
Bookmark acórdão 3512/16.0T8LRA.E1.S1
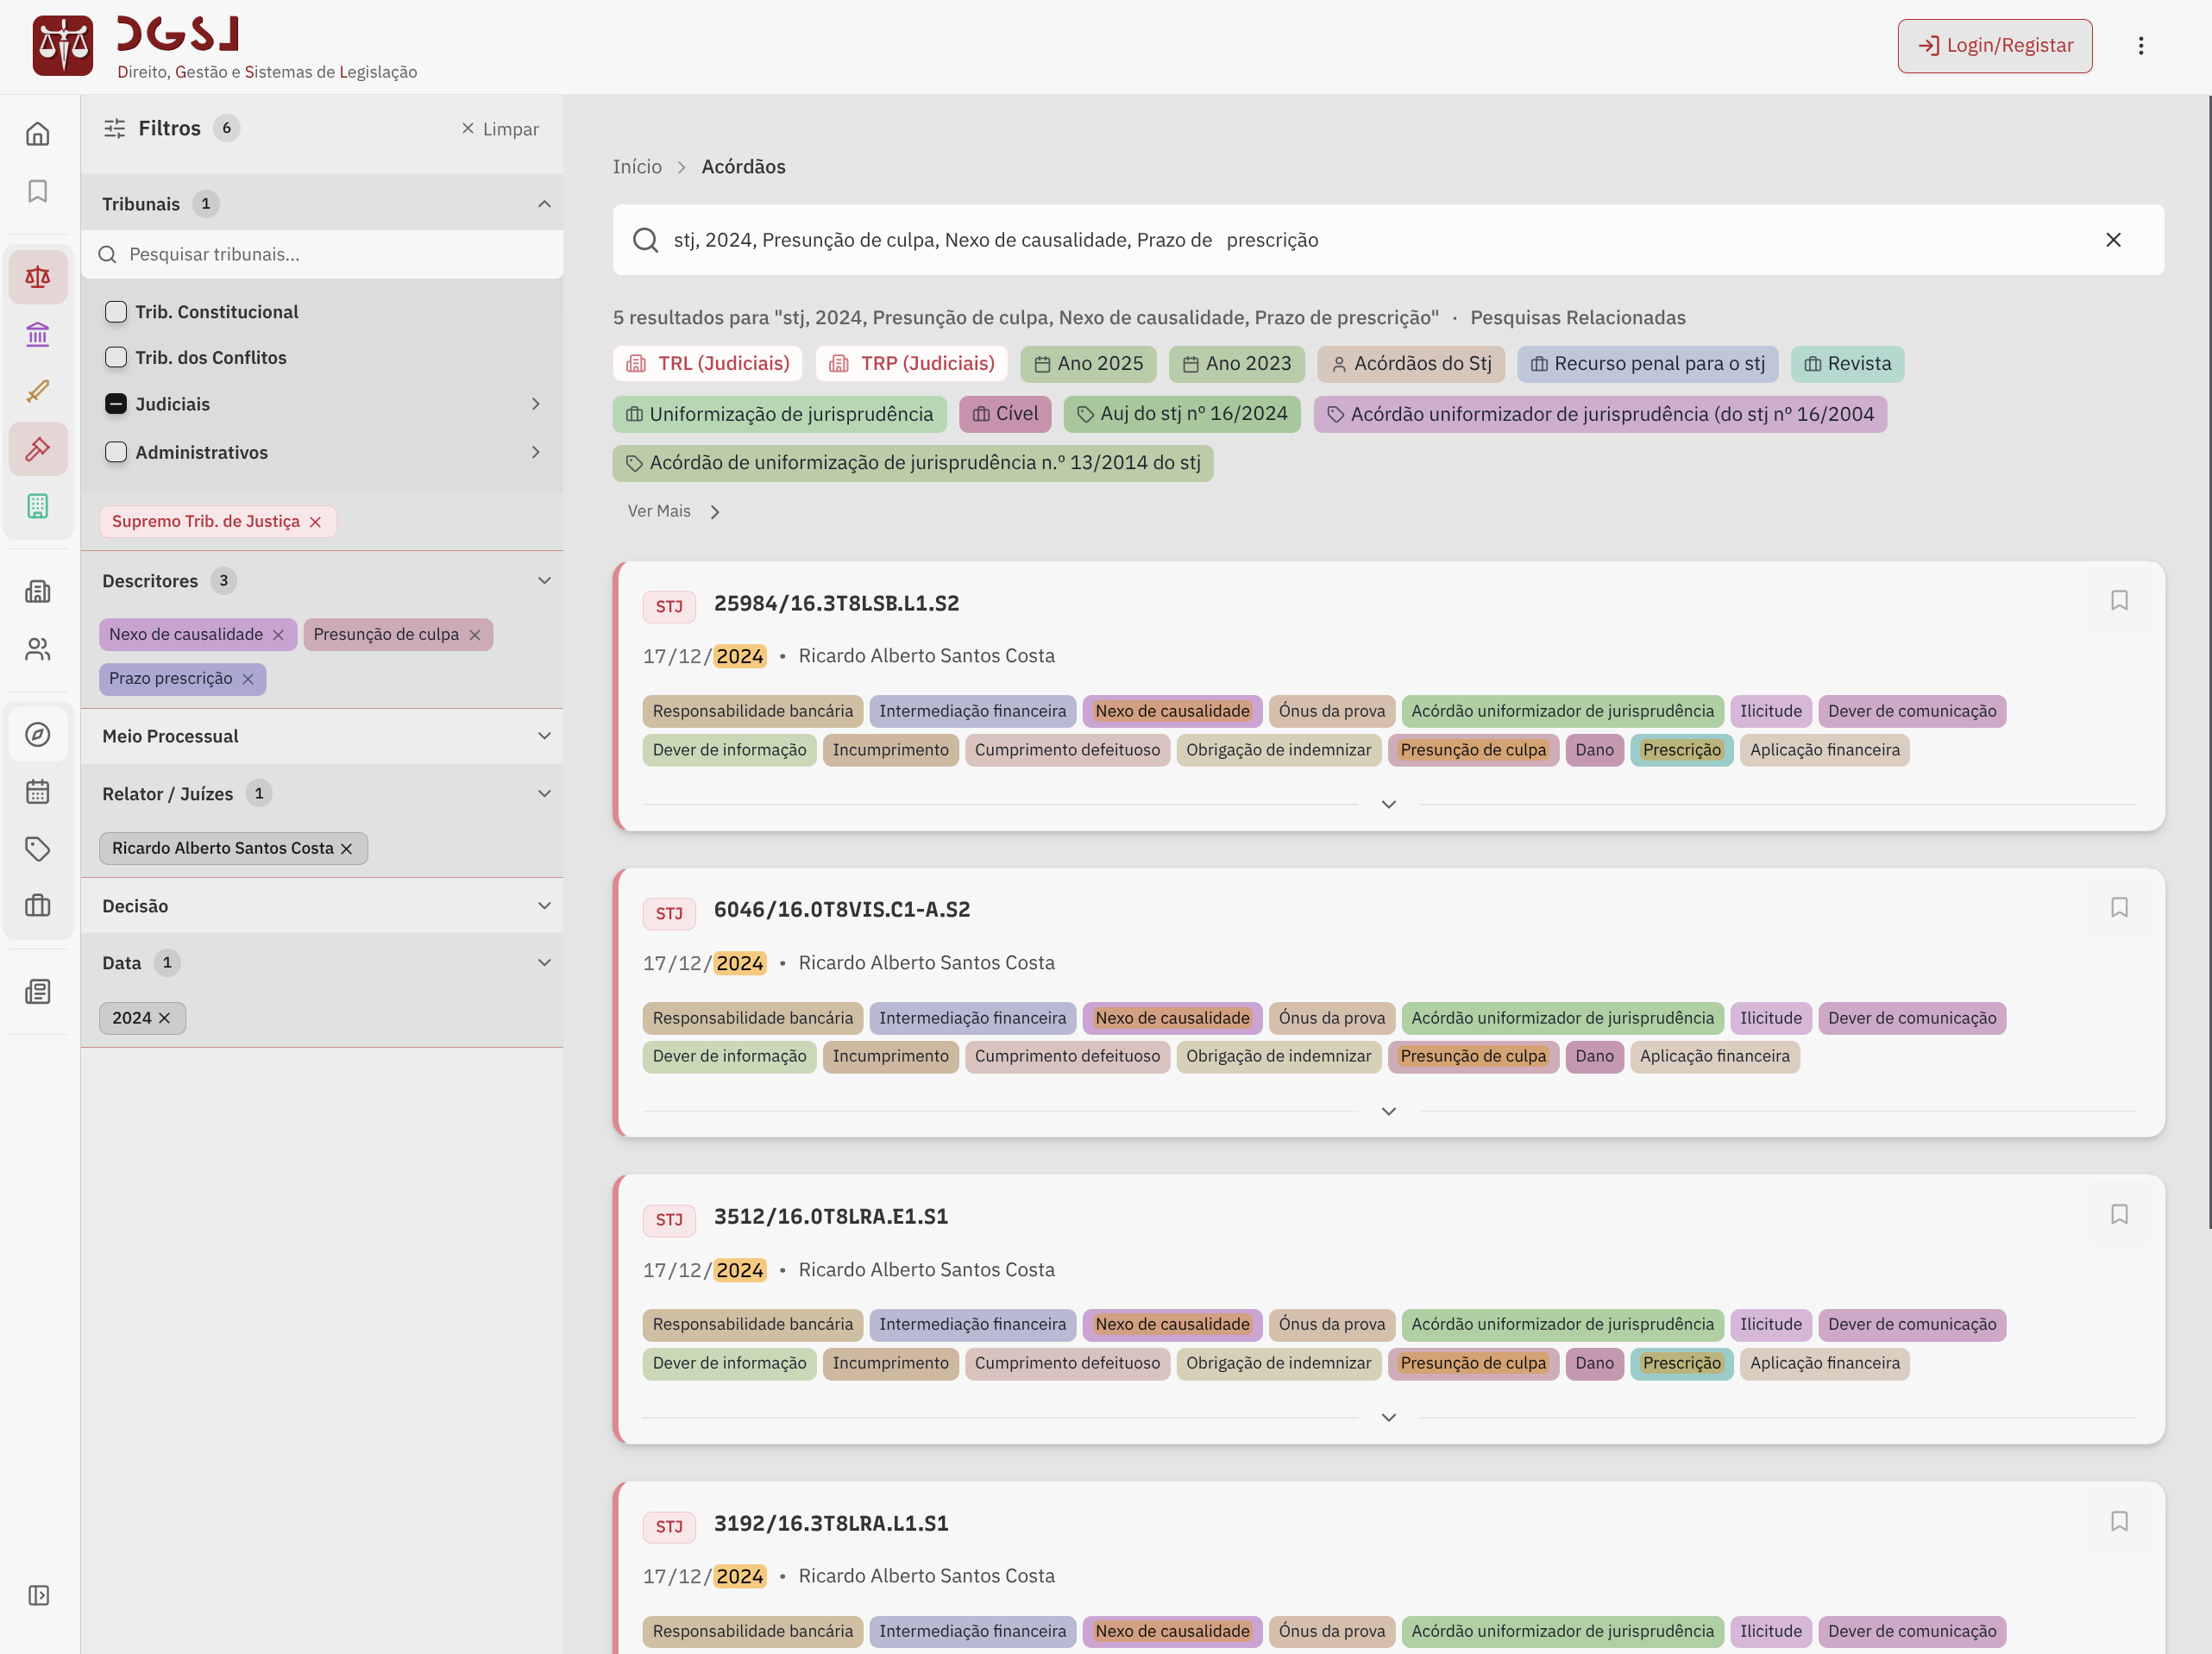click(2119, 1214)
